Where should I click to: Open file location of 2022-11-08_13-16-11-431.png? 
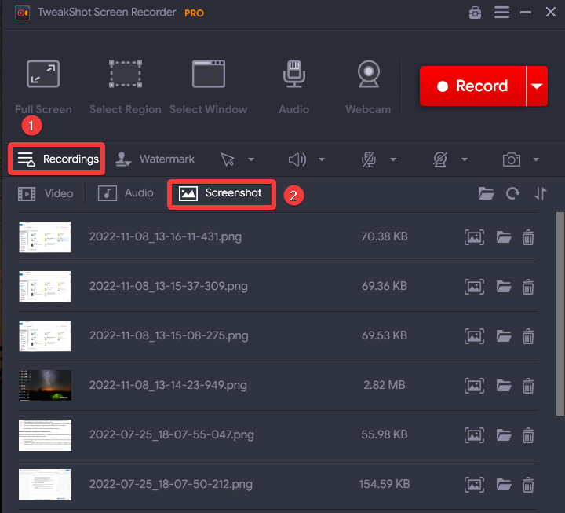504,237
